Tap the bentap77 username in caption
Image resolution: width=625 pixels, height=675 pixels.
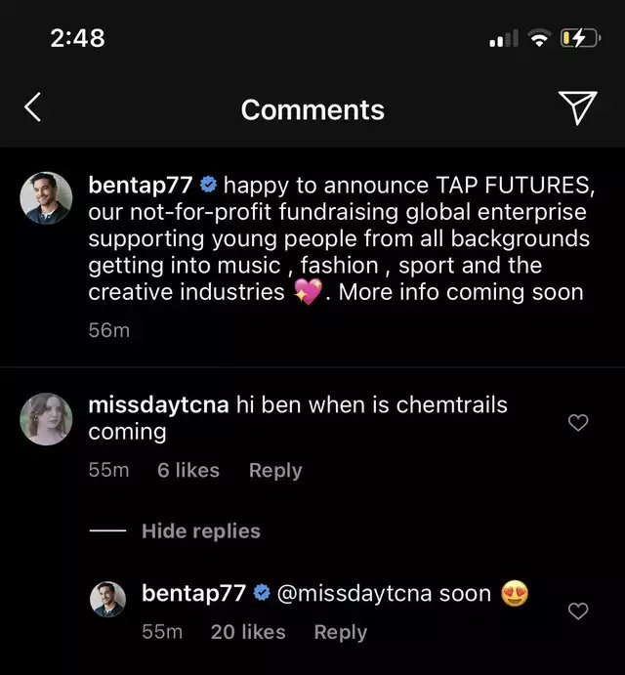pyautogui.click(x=140, y=185)
